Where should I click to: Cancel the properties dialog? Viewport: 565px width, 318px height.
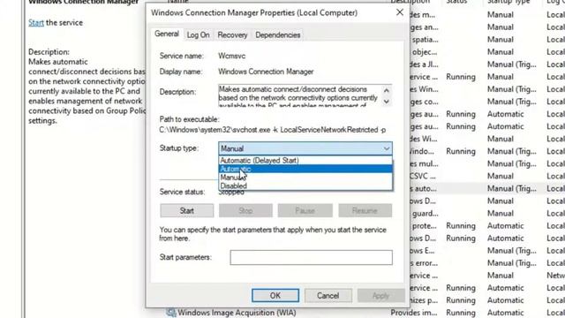tap(328, 296)
